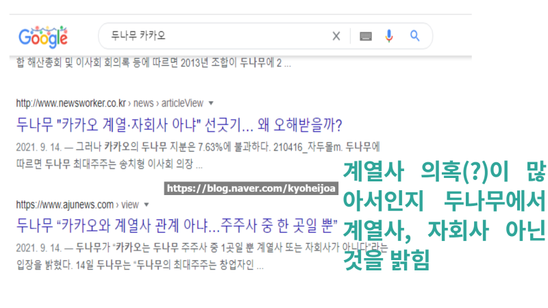Select top snippet 해산총회 및 이사회 회의록
The width and height of the screenshot is (548, 308).
(153, 63)
